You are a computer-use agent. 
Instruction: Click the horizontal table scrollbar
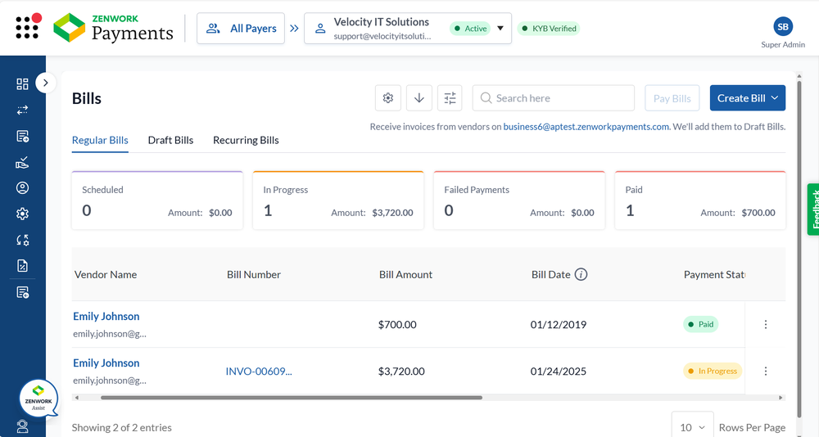291,398
